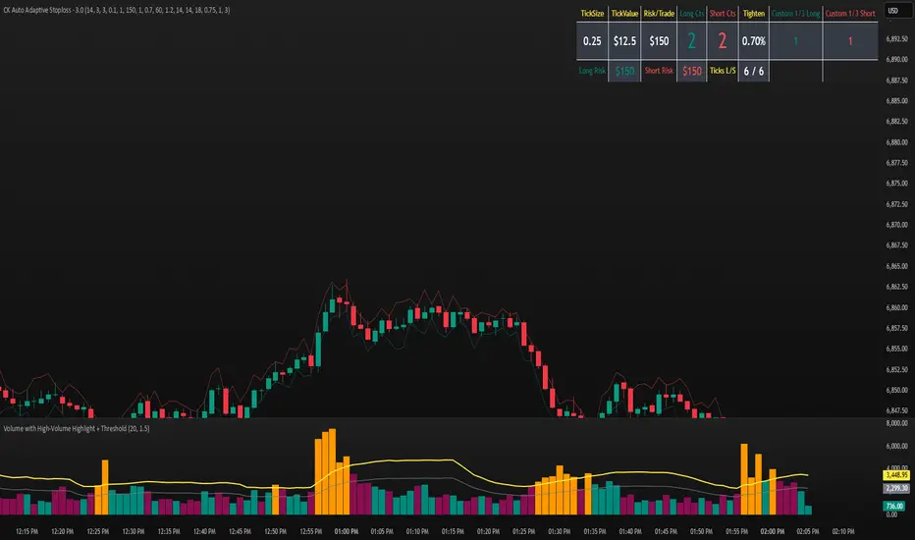Click the 8,000.00 volume axis label

coord(897,422)
